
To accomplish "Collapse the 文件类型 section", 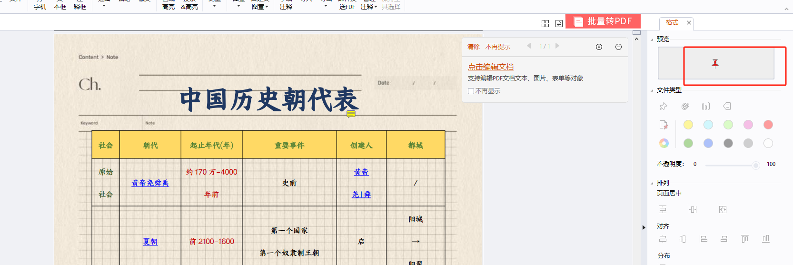I will coord(652,90).
